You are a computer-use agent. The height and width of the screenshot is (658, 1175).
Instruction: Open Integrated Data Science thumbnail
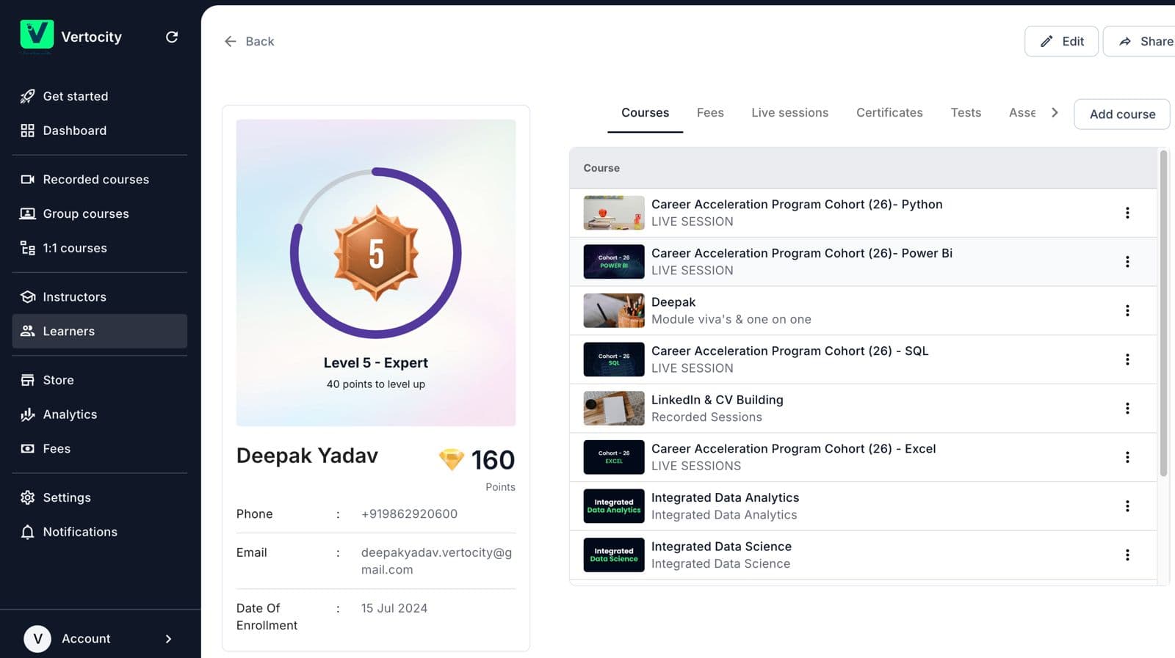click(614, 555)
